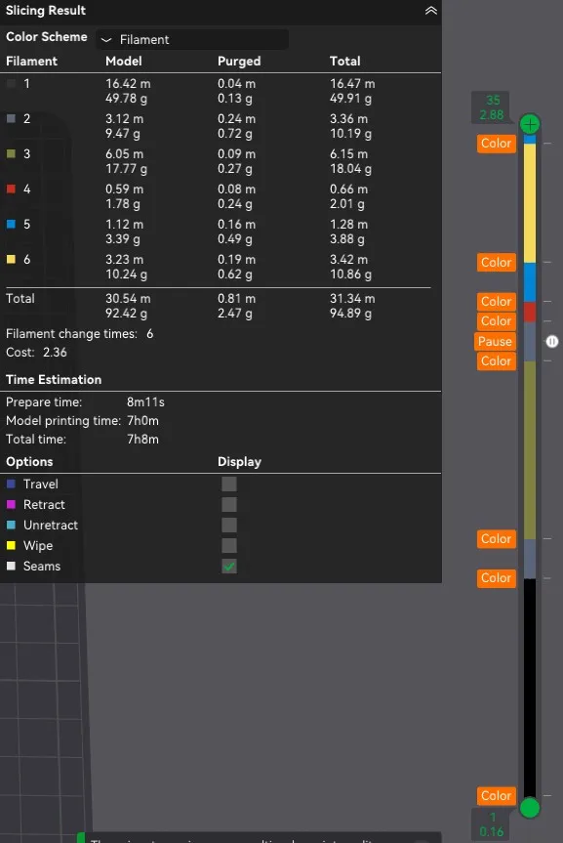
Task: Click the Display column heading
Action: point(239,462)
